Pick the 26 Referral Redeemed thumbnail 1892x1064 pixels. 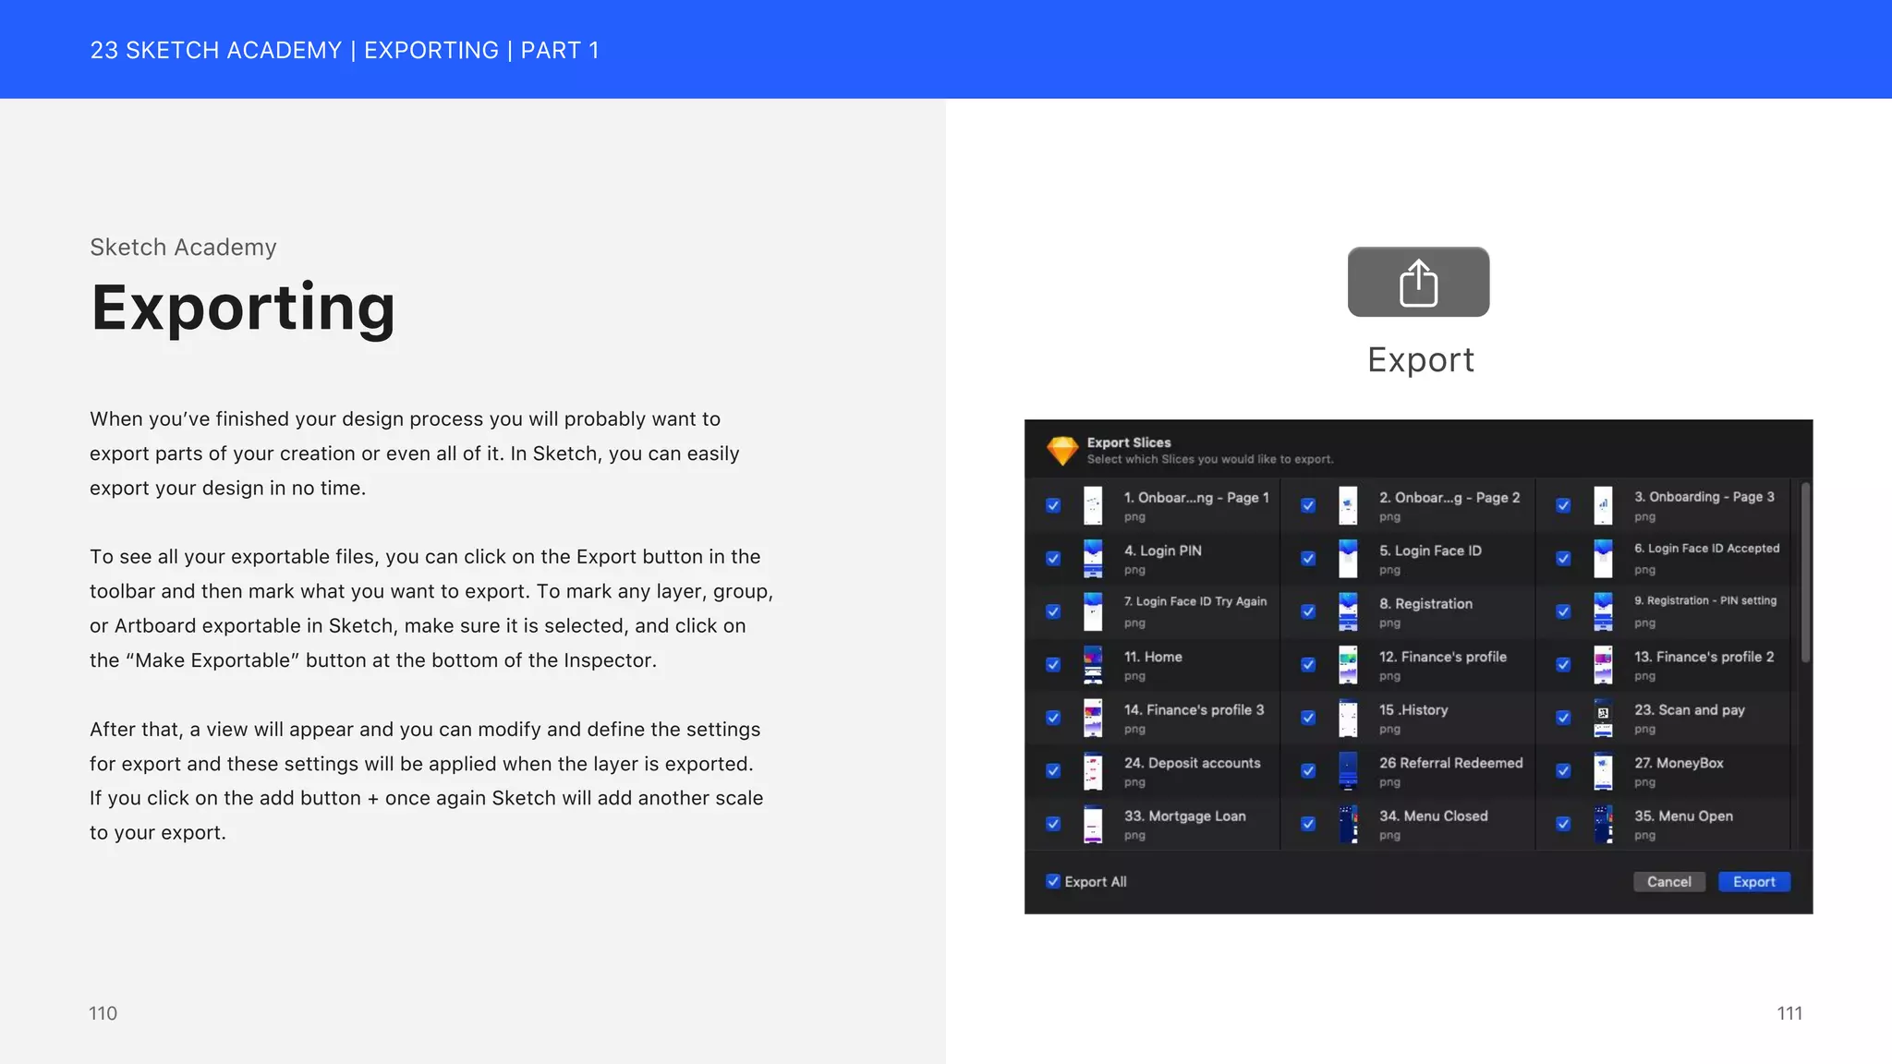(1348, 771)
